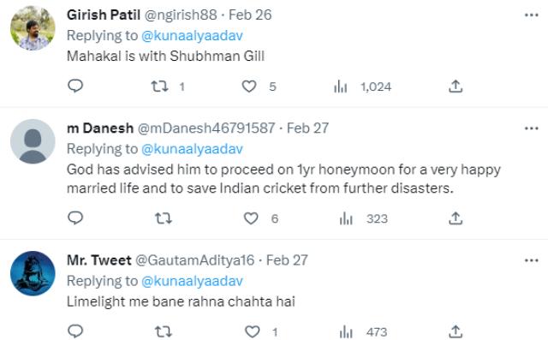Reply to Mr. Tweet's Limelight tweet
Viewport: 548px width, 340px height.
tap(75, 331)
